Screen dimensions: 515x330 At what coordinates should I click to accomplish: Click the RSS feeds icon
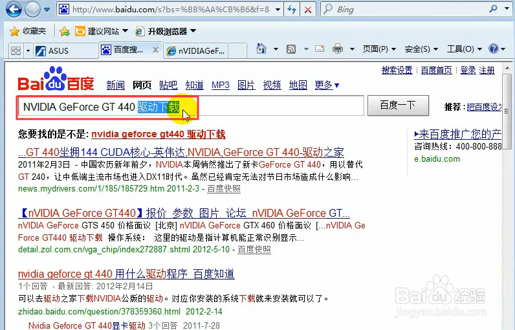point(291,49)
